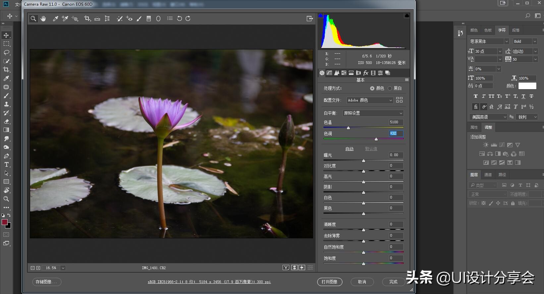
Task: Select the 黑白 processing radio button
Action: (390, 88)
